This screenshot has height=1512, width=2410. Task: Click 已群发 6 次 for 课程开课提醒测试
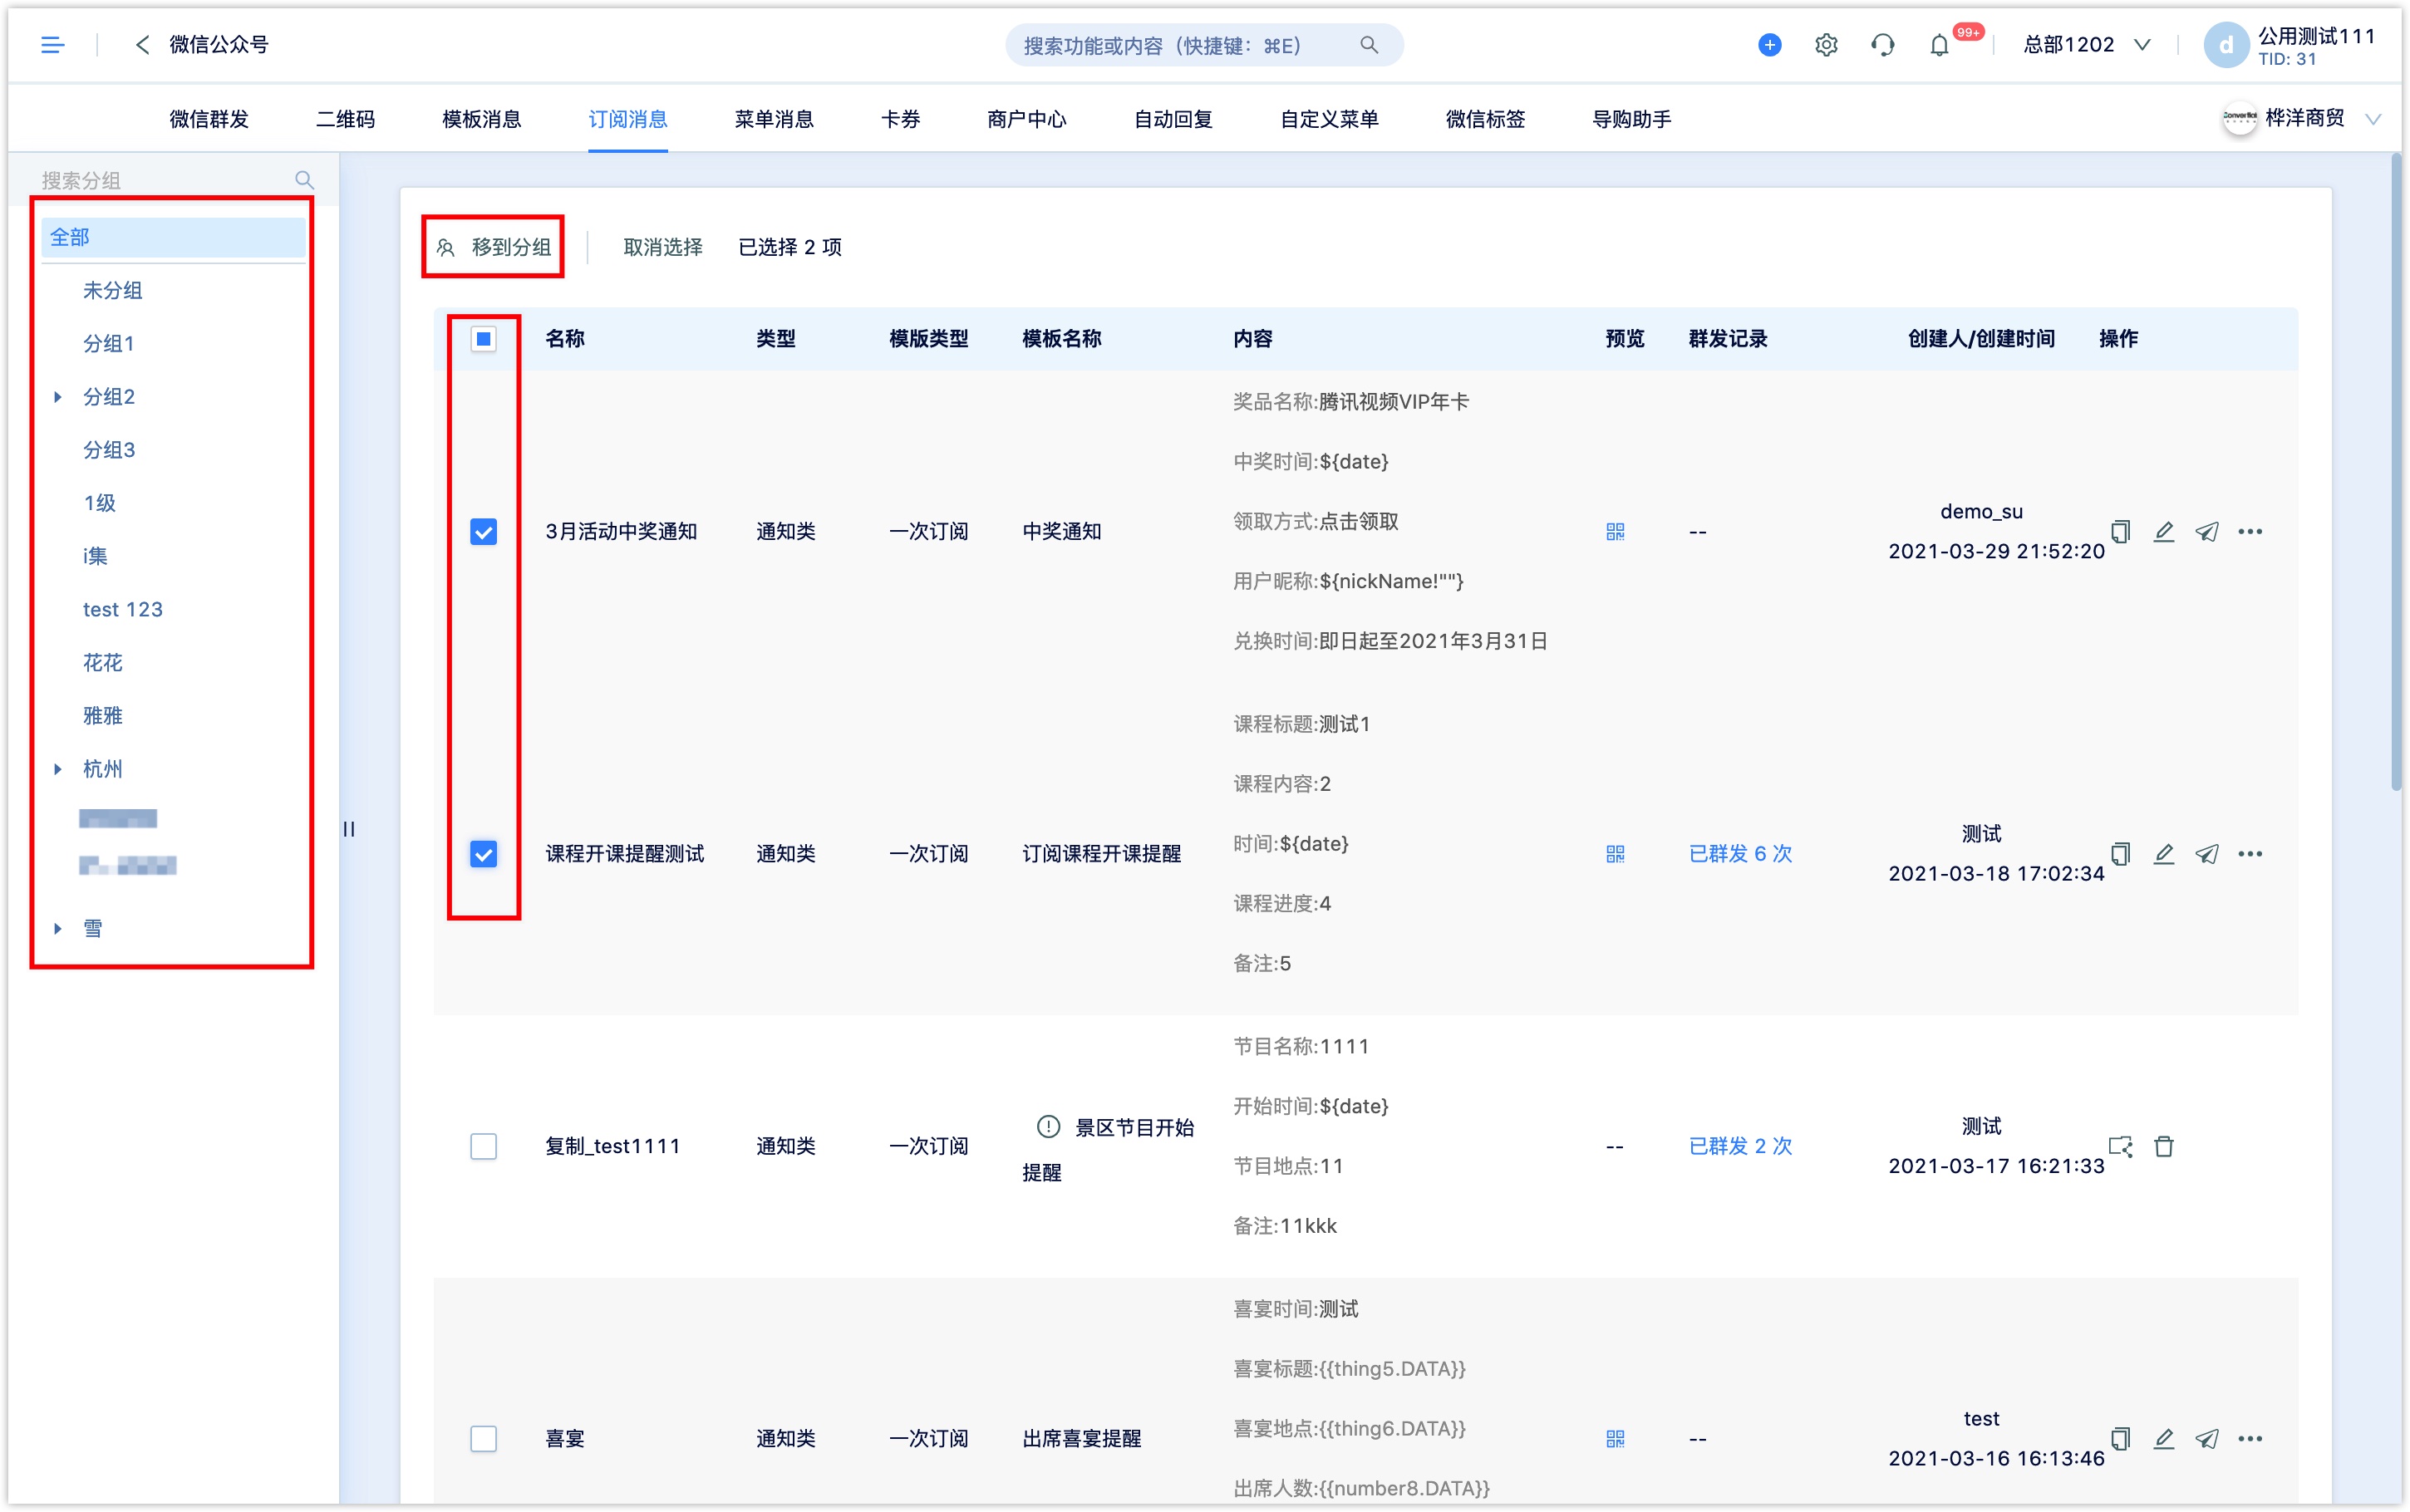(1738, 853)
